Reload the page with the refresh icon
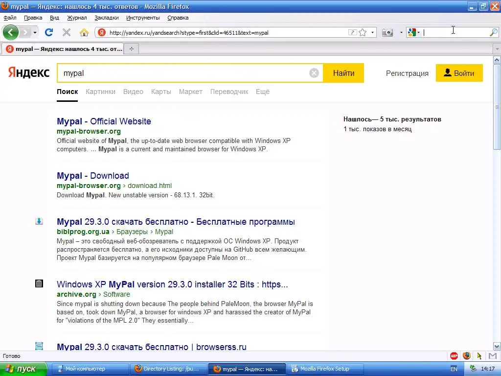 (49, 32)
